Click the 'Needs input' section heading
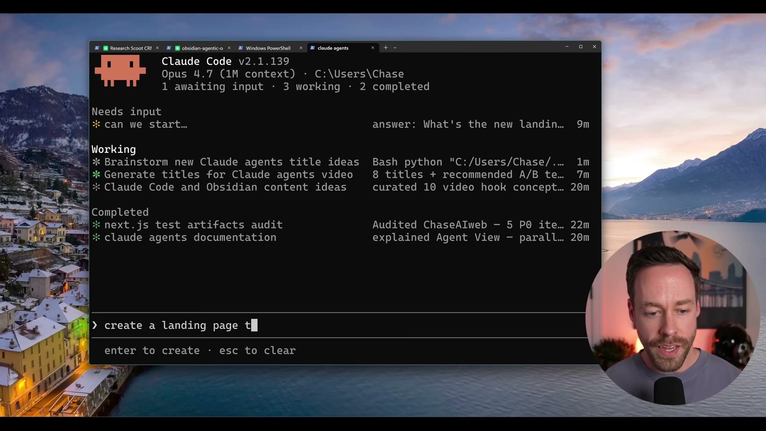The height and width of the screenshot is (431, 766). 126,112
